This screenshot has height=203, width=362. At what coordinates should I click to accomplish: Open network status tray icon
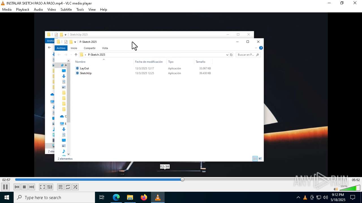(319, 197)
